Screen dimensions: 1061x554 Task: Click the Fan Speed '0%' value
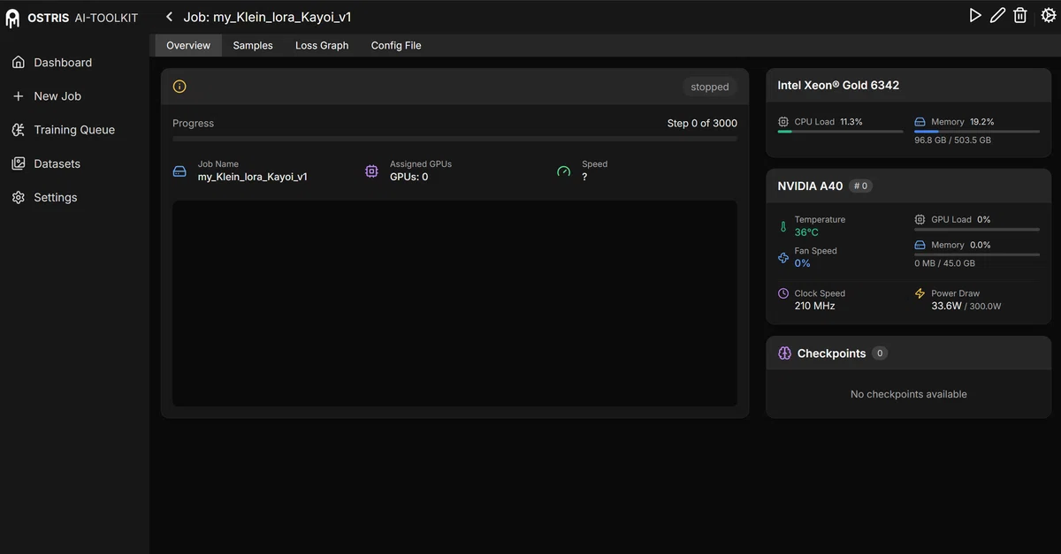click(802, 263)
